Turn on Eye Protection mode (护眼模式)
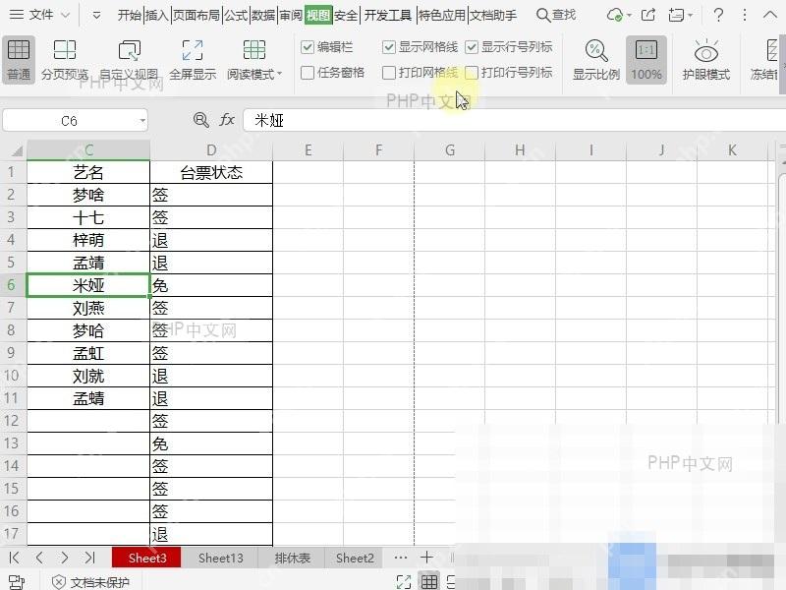 [705, 60]
